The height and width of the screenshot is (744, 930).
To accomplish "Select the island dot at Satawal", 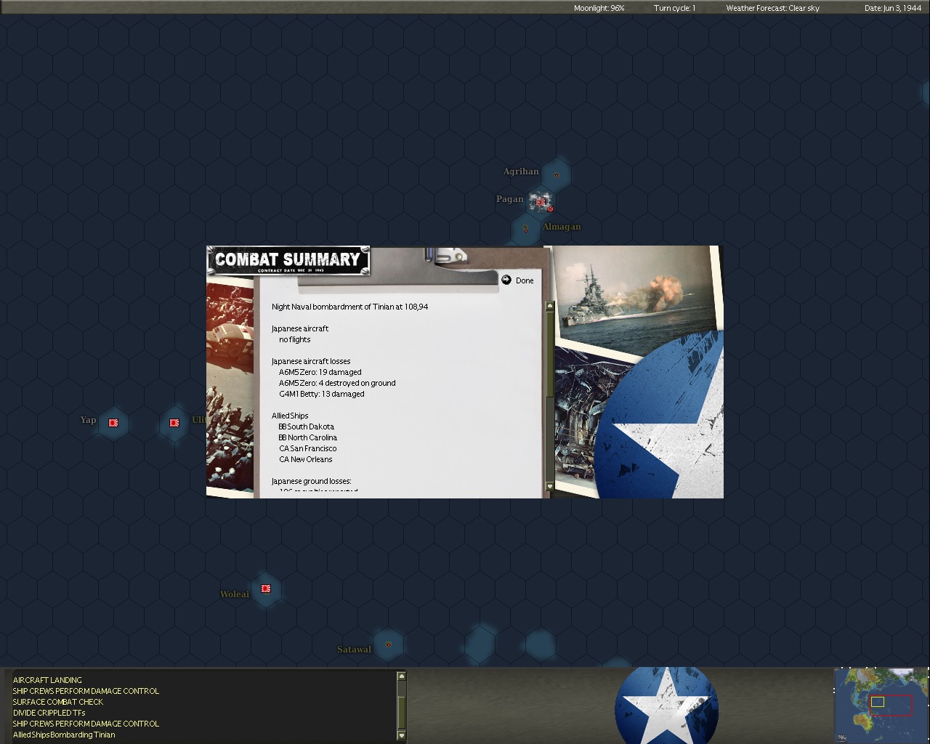I will tap(388, 644).
